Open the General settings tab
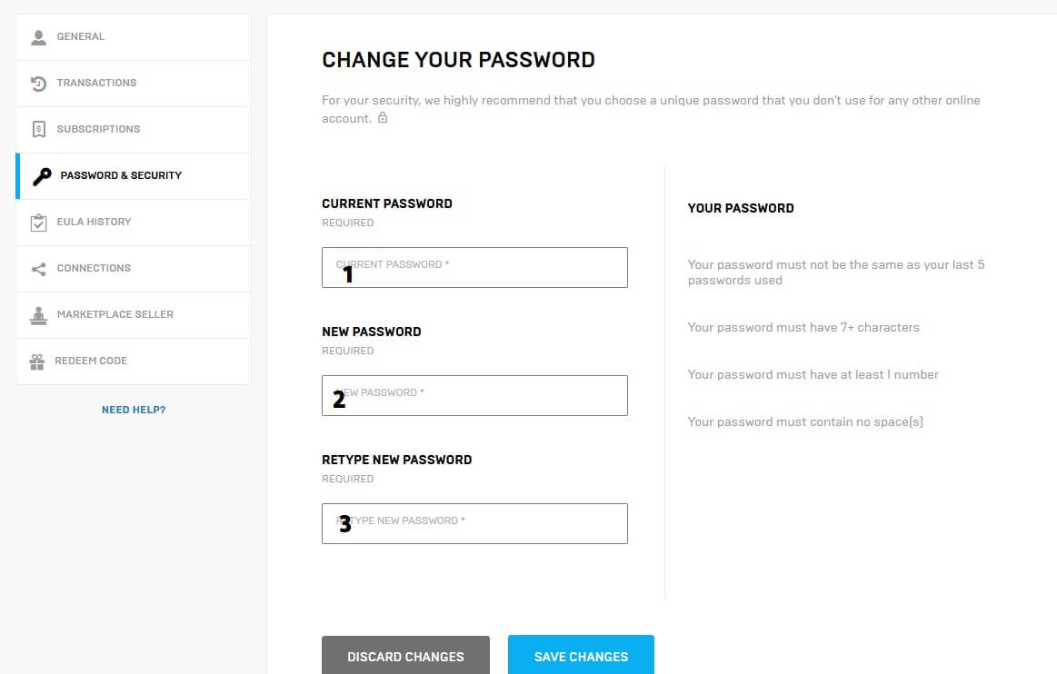The width and height of the screenshot is (1057, 674). tap(81, 37)
